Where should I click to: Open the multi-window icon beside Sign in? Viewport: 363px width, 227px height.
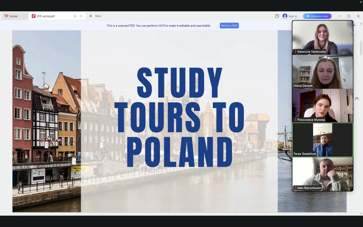[277, 16]
